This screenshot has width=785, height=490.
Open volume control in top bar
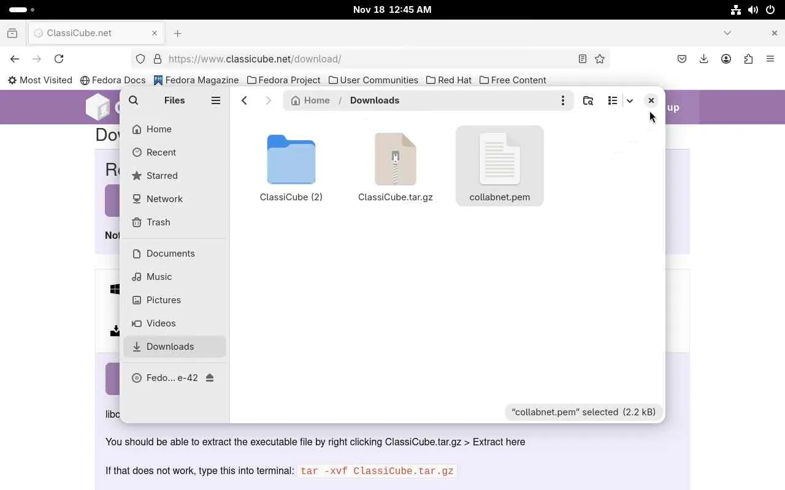(753, 10)
